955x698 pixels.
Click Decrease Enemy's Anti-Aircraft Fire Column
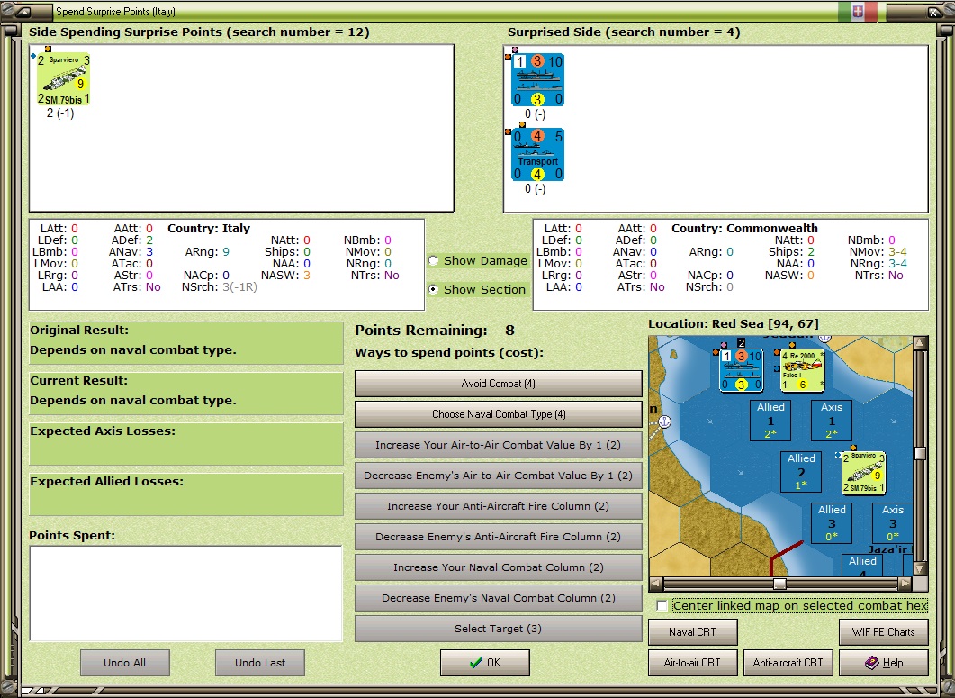click(x=499, y=537)
